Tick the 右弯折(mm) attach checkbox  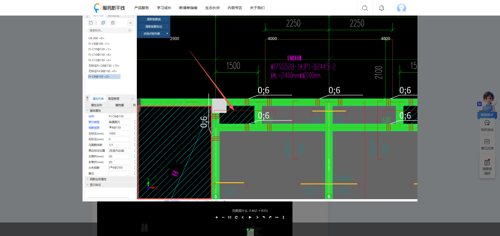[x=135, y=162]
